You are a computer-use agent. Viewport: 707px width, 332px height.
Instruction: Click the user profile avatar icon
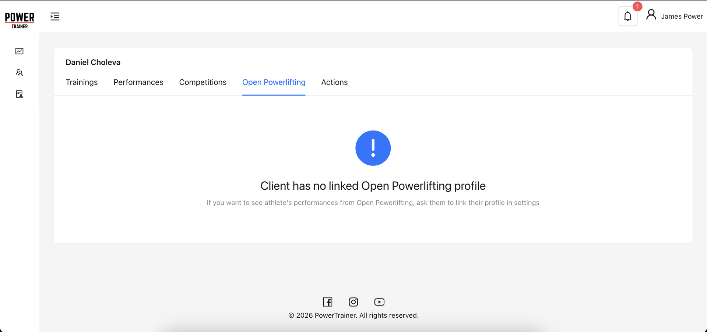651,15
